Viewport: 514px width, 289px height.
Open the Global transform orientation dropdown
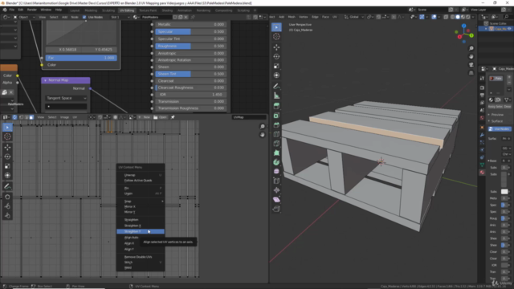coord(354,17)
